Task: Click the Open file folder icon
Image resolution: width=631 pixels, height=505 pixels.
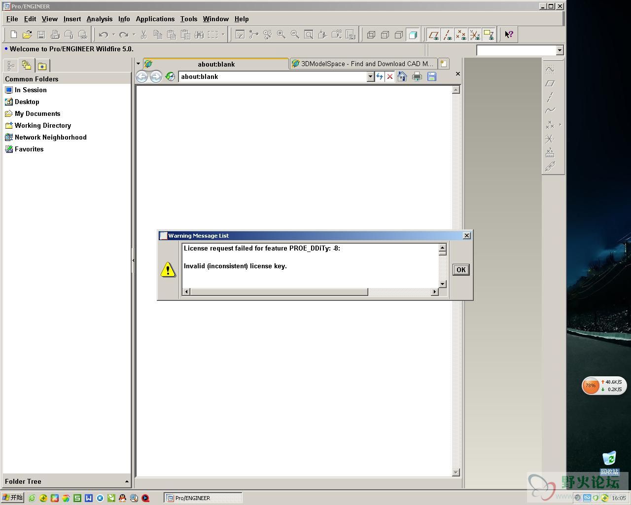Action: (28, 35)
